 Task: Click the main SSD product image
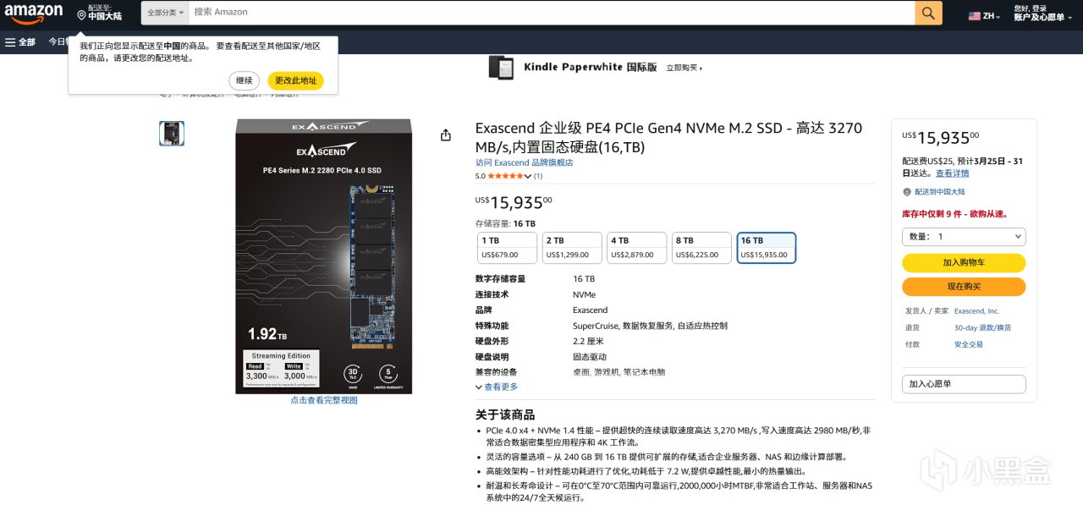(324, 256)
